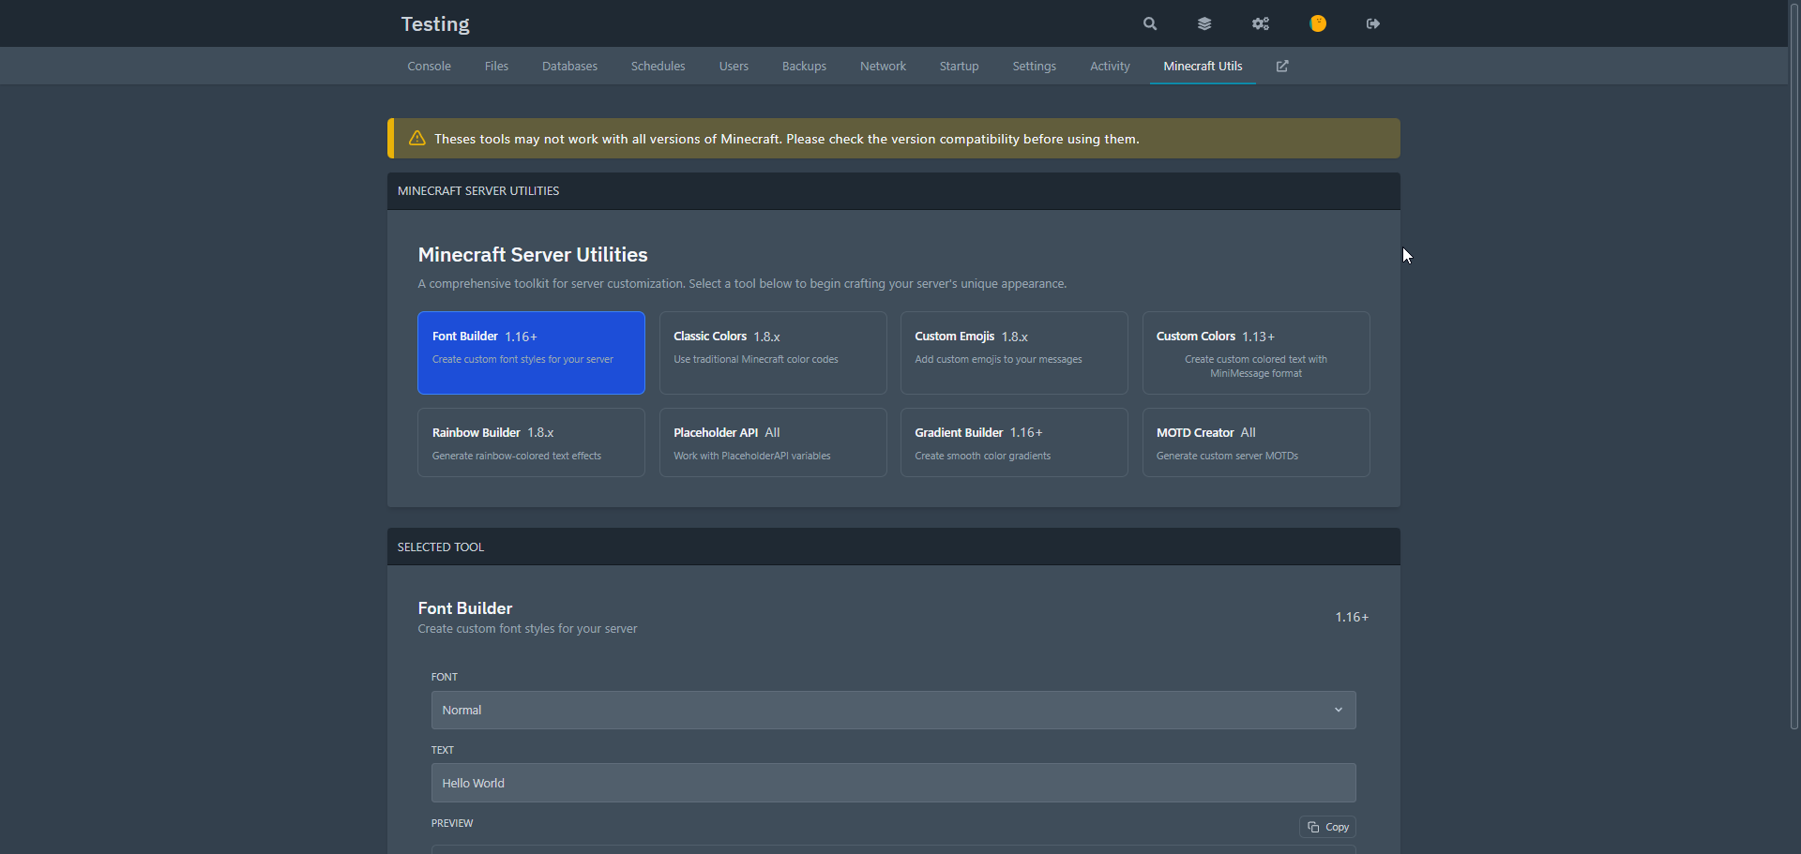Screen dimensions: 1801x854
Task: Go to the Startup tab
Action: pos(959,66)
